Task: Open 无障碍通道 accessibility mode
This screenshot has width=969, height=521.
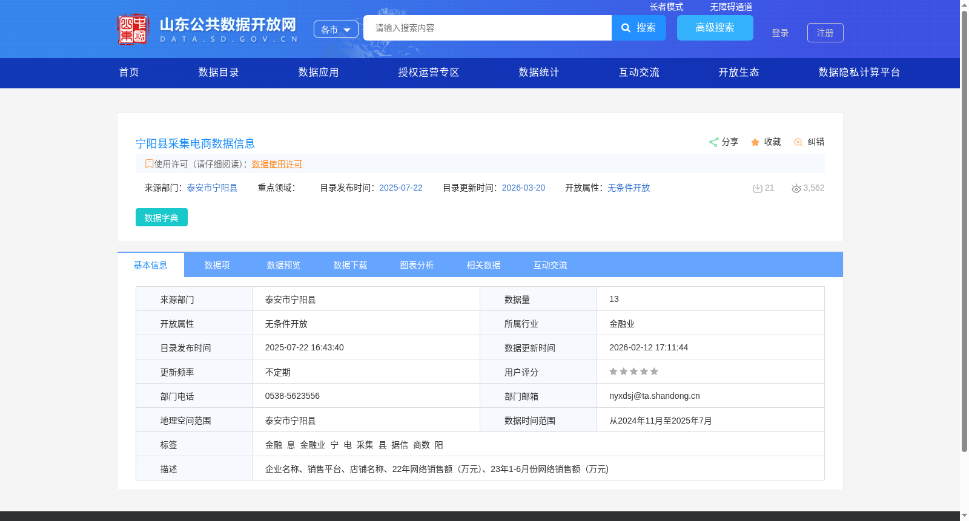Action: (x=731, y=7)
